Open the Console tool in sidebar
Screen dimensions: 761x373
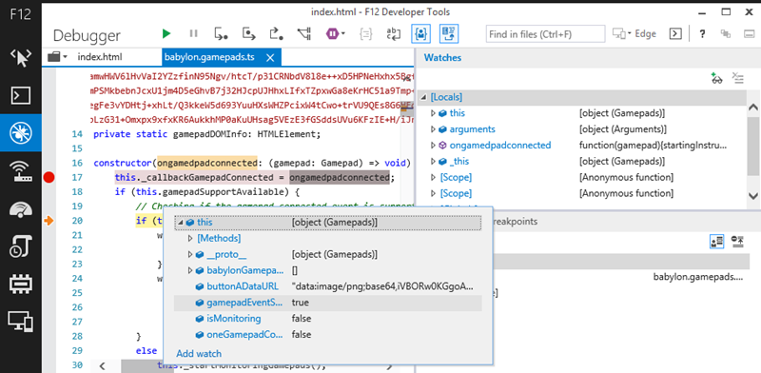click(21, 96)
